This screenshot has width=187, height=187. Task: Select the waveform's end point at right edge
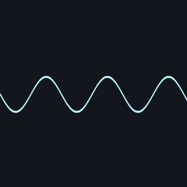[x=186, y=99]
